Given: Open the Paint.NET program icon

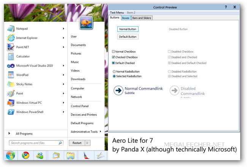Looking at the screenshot, I should 11,47.
